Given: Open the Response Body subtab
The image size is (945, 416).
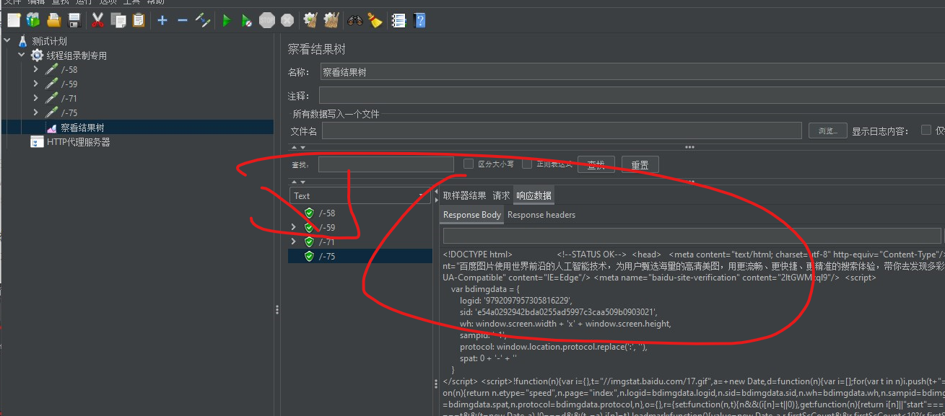Looking at the screenshot, I should 472,215.
